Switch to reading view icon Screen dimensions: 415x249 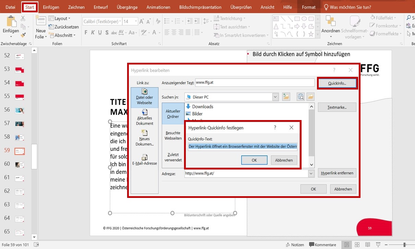(x=367, y=245)
